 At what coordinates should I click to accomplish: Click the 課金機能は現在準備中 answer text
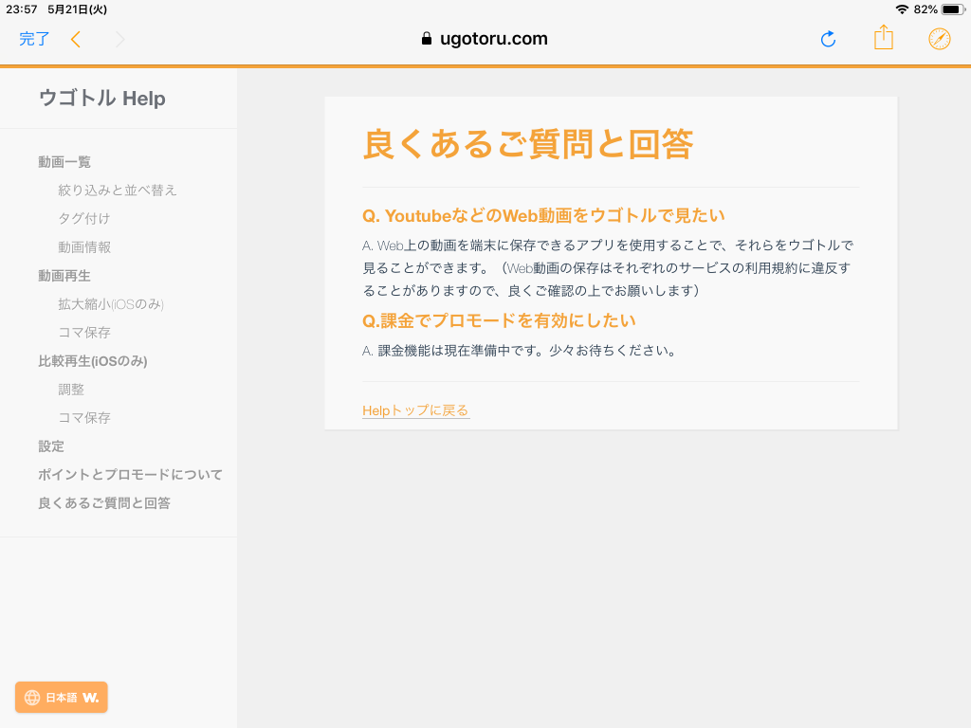(519, 351)
